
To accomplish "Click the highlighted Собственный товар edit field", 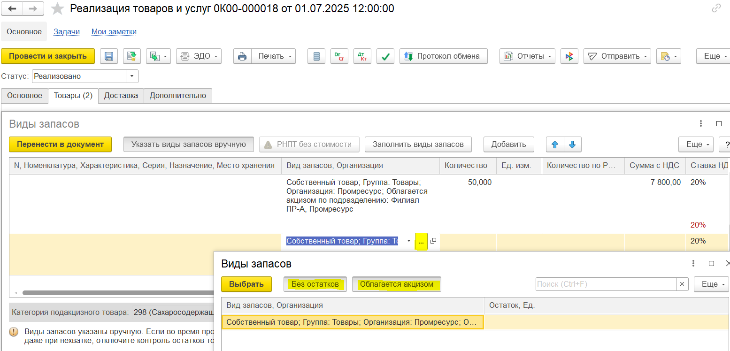I will coord(342,241).
